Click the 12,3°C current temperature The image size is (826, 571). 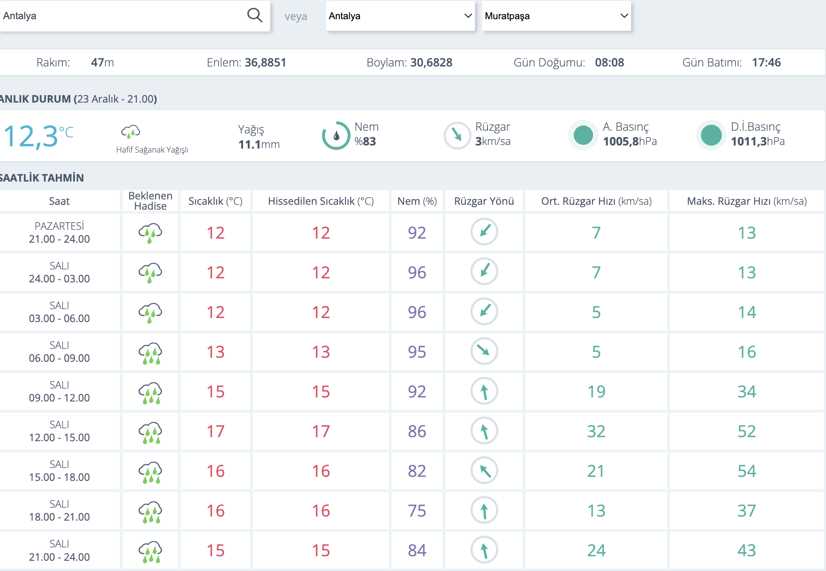pos(38,136)
